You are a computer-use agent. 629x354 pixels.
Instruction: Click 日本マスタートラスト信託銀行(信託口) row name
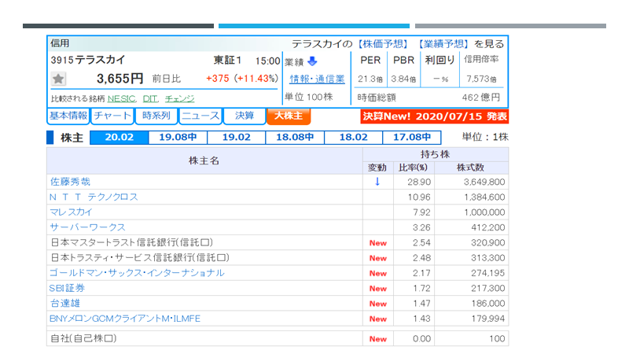coord(131,243)
